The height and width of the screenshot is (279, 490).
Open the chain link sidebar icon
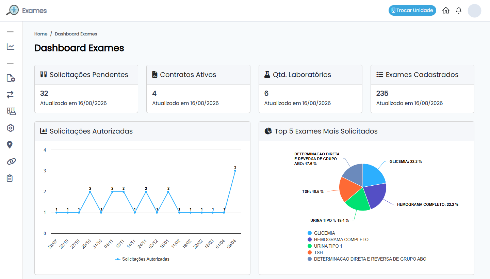11,161
